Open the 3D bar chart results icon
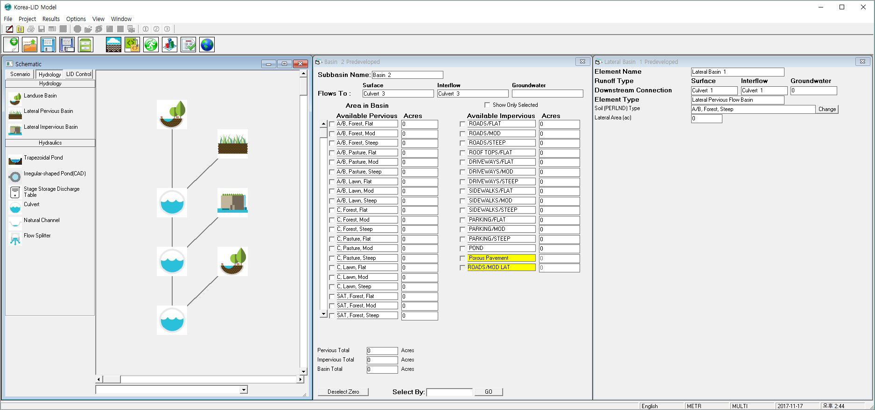875x410 pixels. tap(169, 45)
